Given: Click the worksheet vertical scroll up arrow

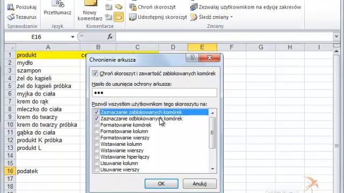Looking at the screenshot, I should point(336,51).
